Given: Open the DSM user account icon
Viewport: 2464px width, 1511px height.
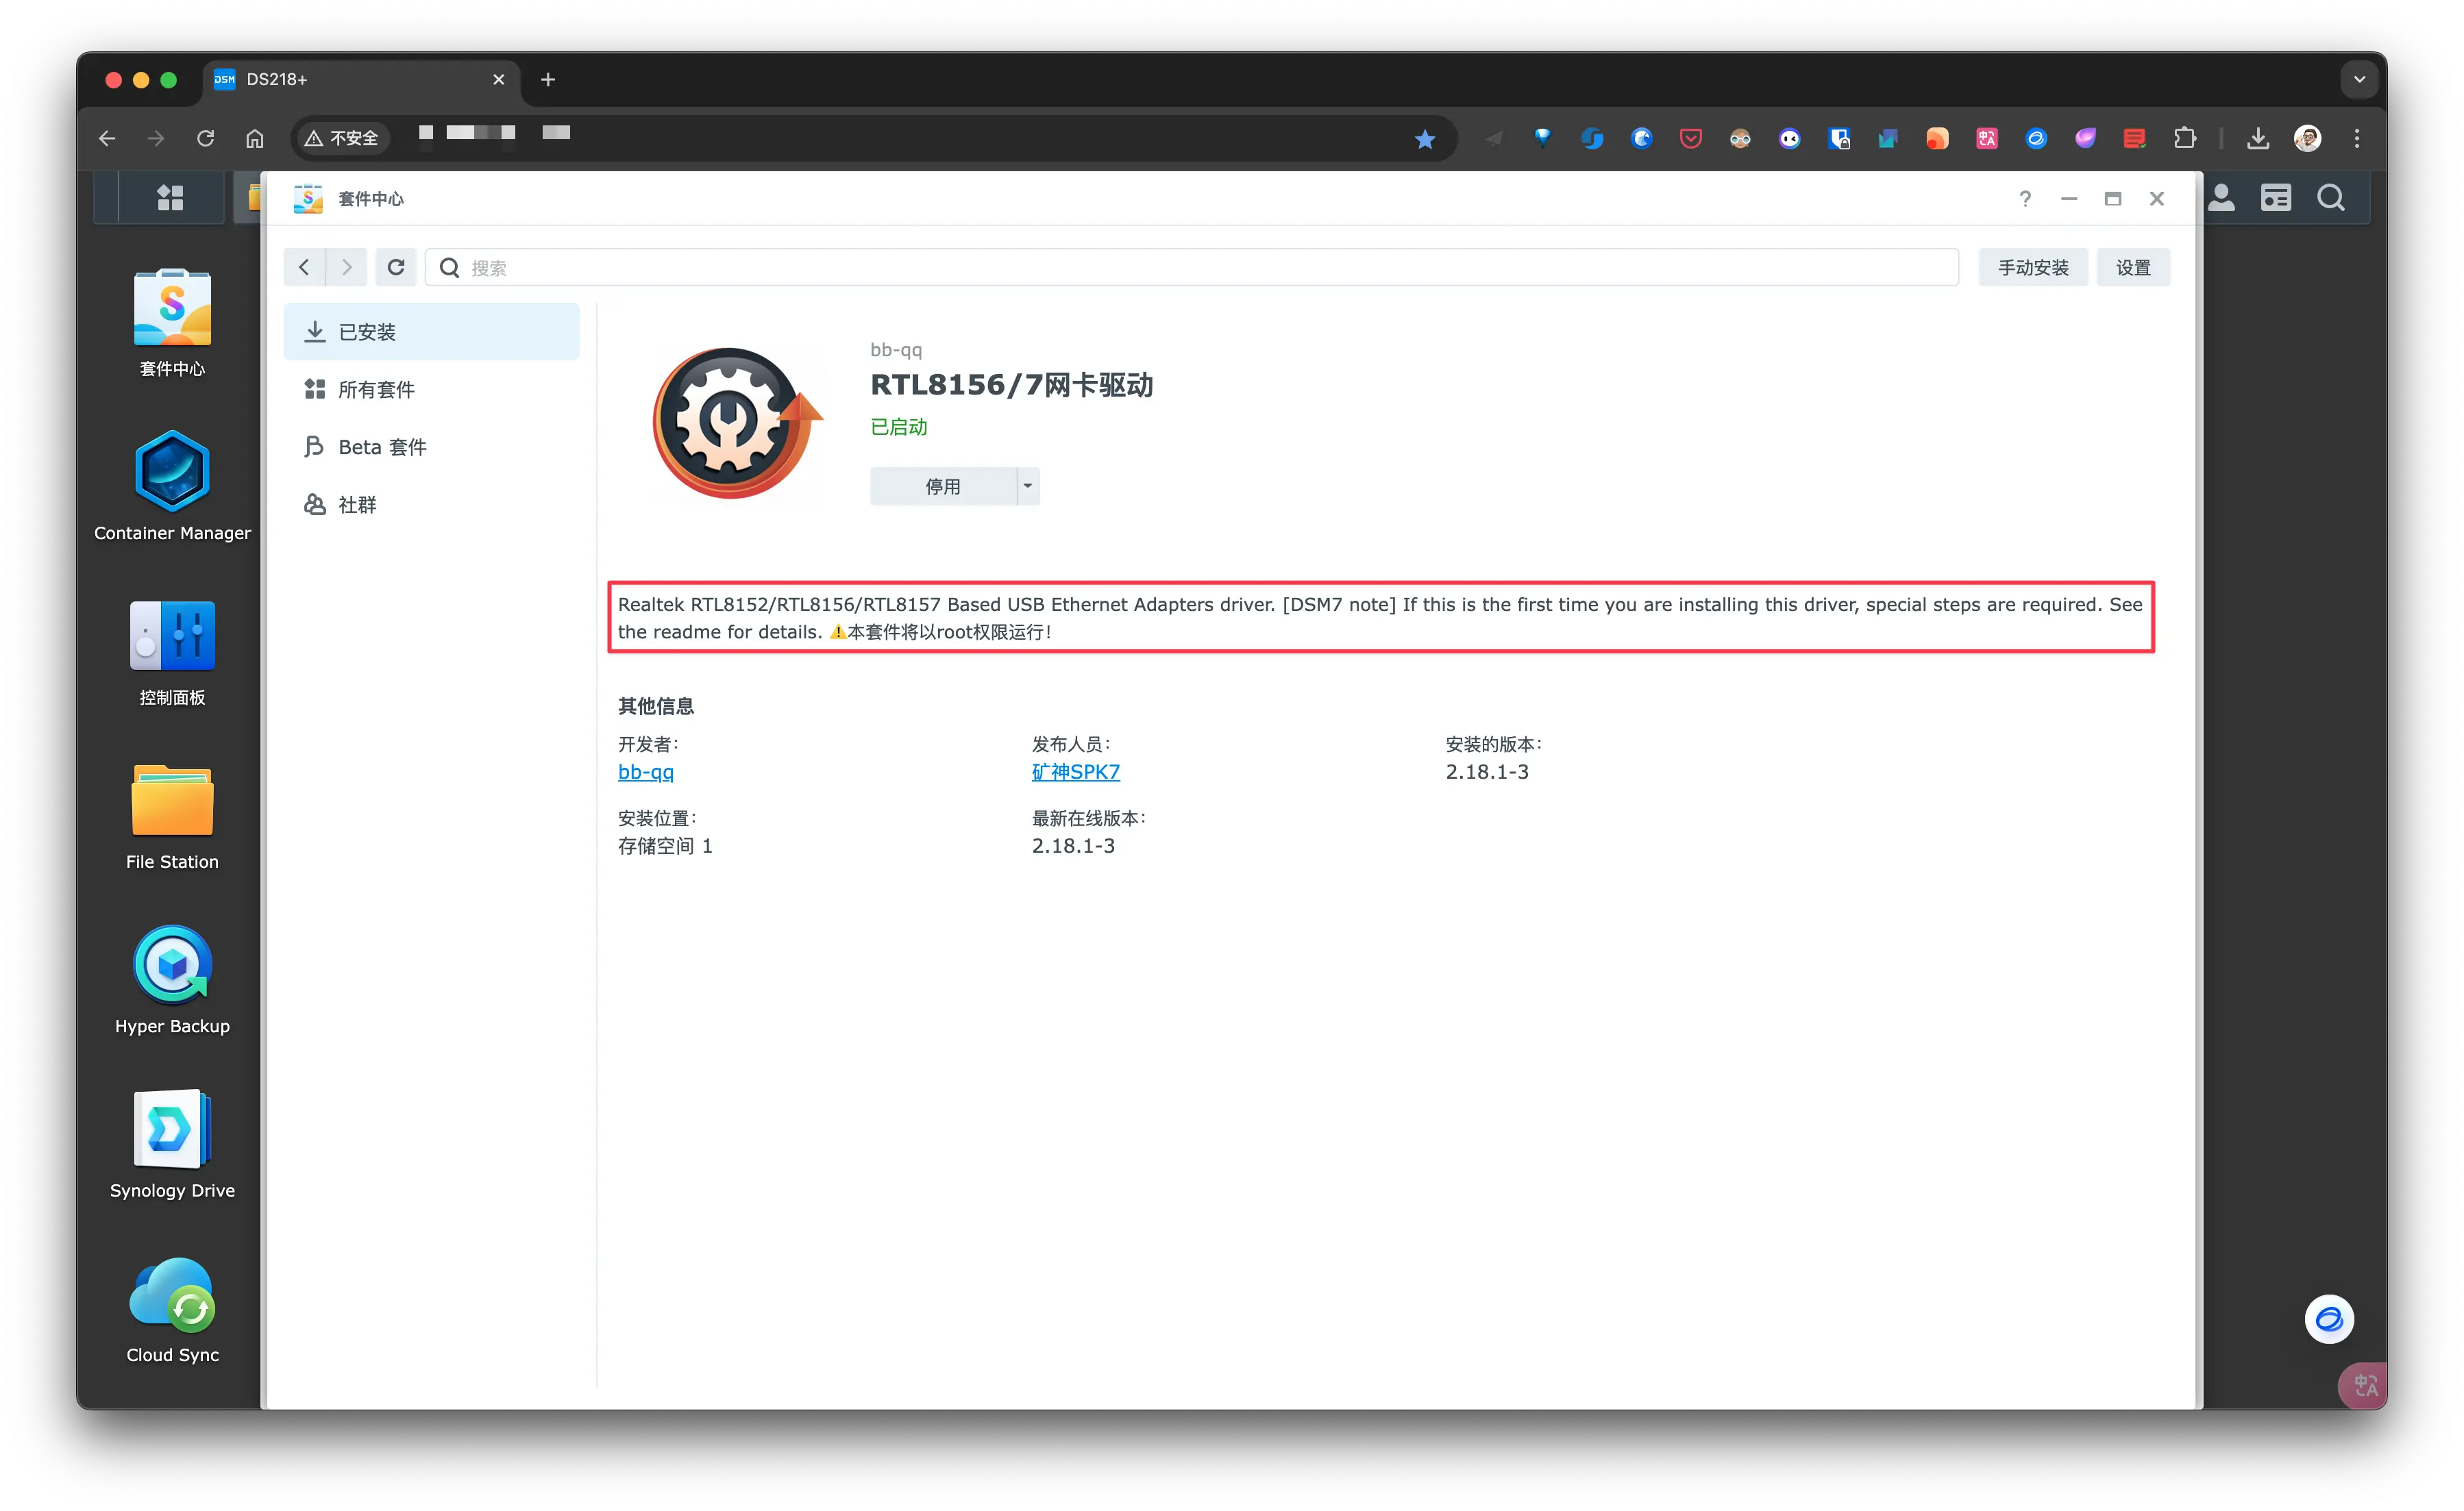Looking at the screenshot, I should tap(2221, 198).
